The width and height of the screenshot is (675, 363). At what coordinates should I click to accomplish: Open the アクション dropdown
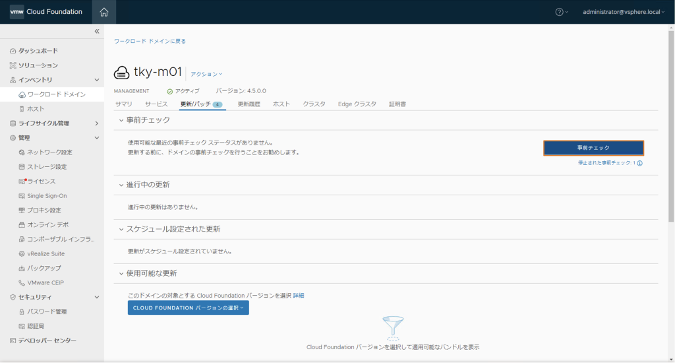(206, 74)
